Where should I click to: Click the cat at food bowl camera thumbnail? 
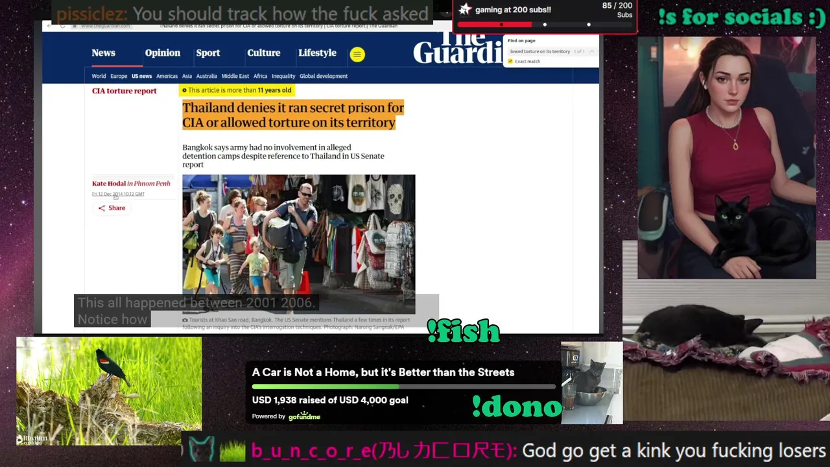(592, 383)
